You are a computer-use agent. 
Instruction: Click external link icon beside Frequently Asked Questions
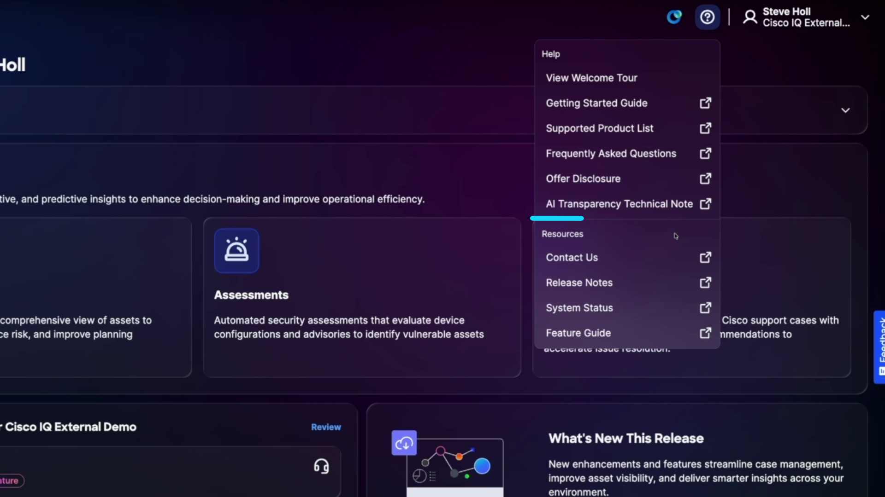pos(705,153)
